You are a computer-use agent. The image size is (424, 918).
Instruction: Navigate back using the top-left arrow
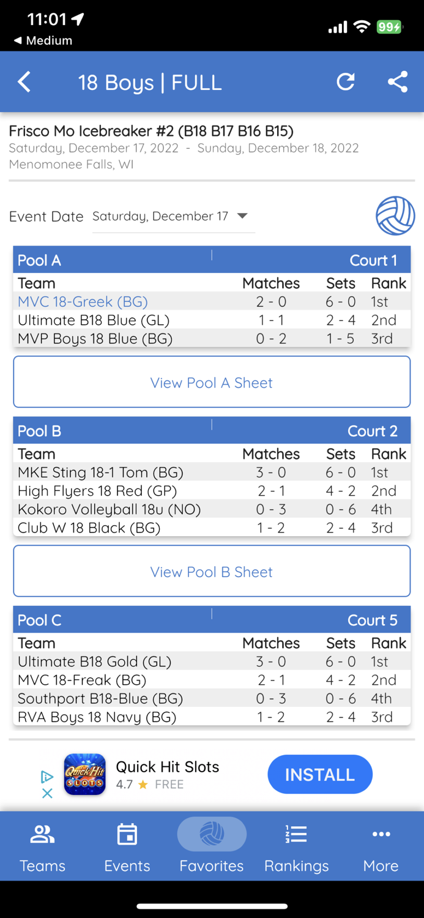(x=24, y=81)
